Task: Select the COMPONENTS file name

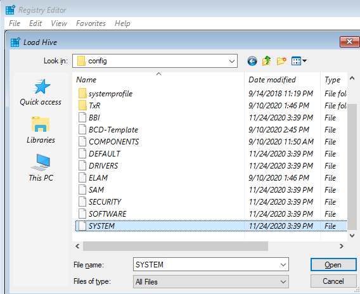Action: click(114, 141)
